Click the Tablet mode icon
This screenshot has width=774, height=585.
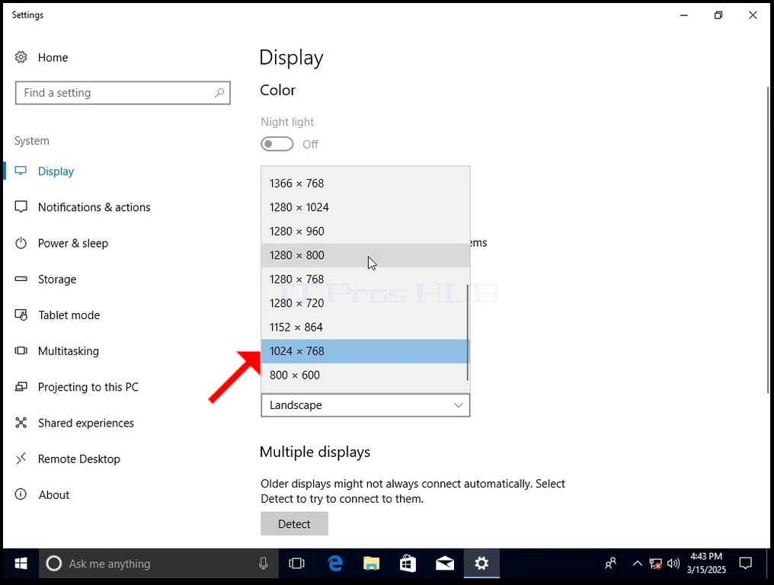tap(21, 315)
